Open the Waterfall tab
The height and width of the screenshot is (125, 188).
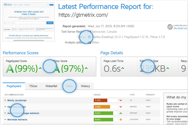51,86
